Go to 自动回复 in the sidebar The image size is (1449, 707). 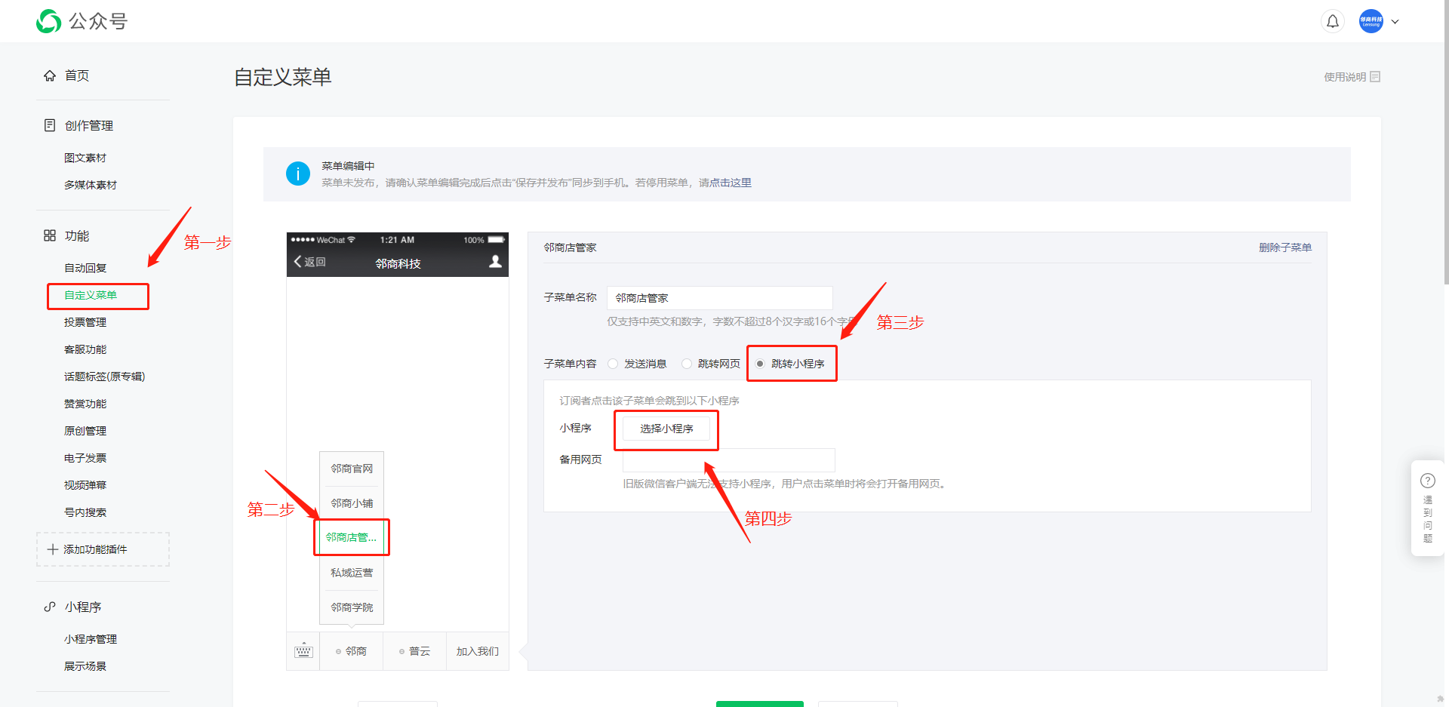(x=85, y=268)
